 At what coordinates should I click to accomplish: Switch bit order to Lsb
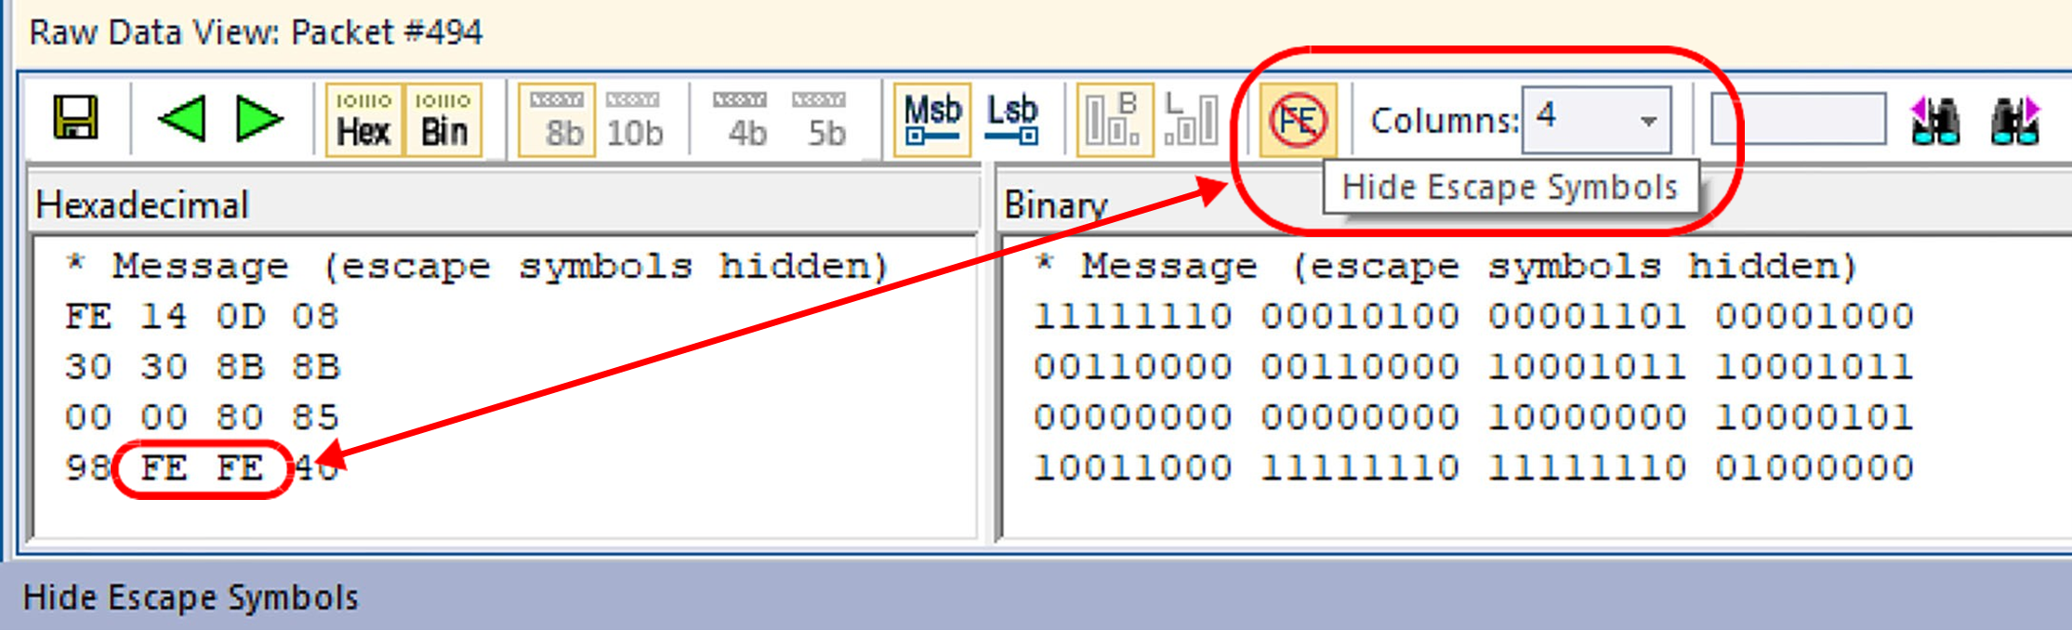[x=1011, y=120]
